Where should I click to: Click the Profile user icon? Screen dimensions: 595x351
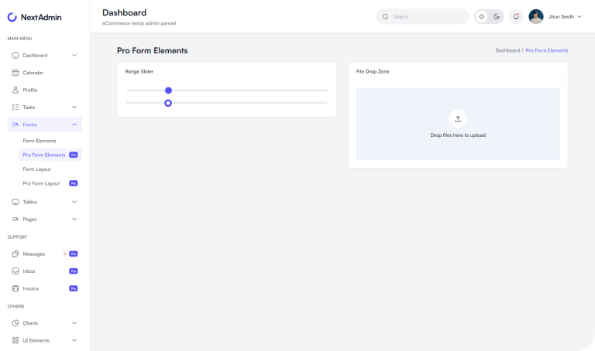click(x=15, y=90)
